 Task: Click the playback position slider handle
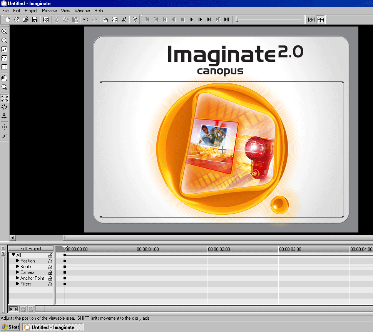(x=237, y=20)
